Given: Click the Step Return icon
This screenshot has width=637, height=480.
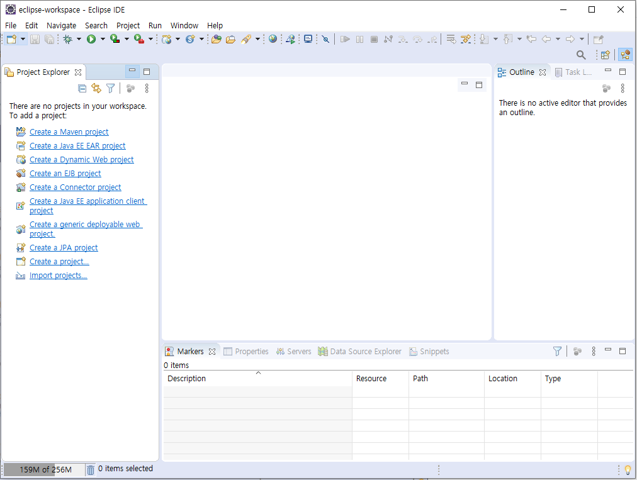Looking at the screenshot, I should tap(432, 40).
